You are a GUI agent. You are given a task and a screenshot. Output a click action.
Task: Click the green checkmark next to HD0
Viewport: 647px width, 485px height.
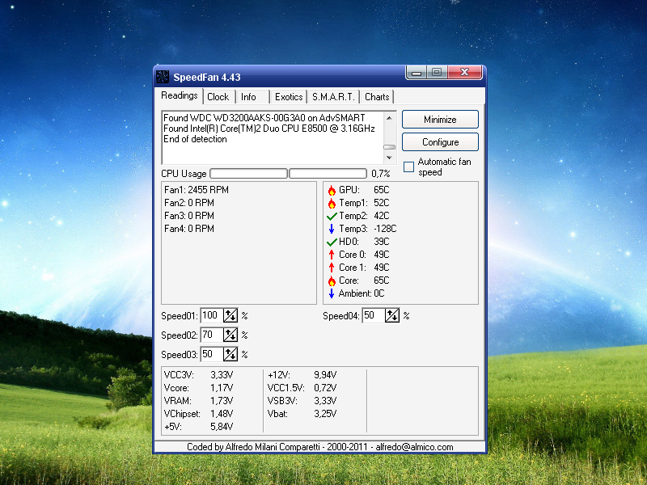click(332, 242)
